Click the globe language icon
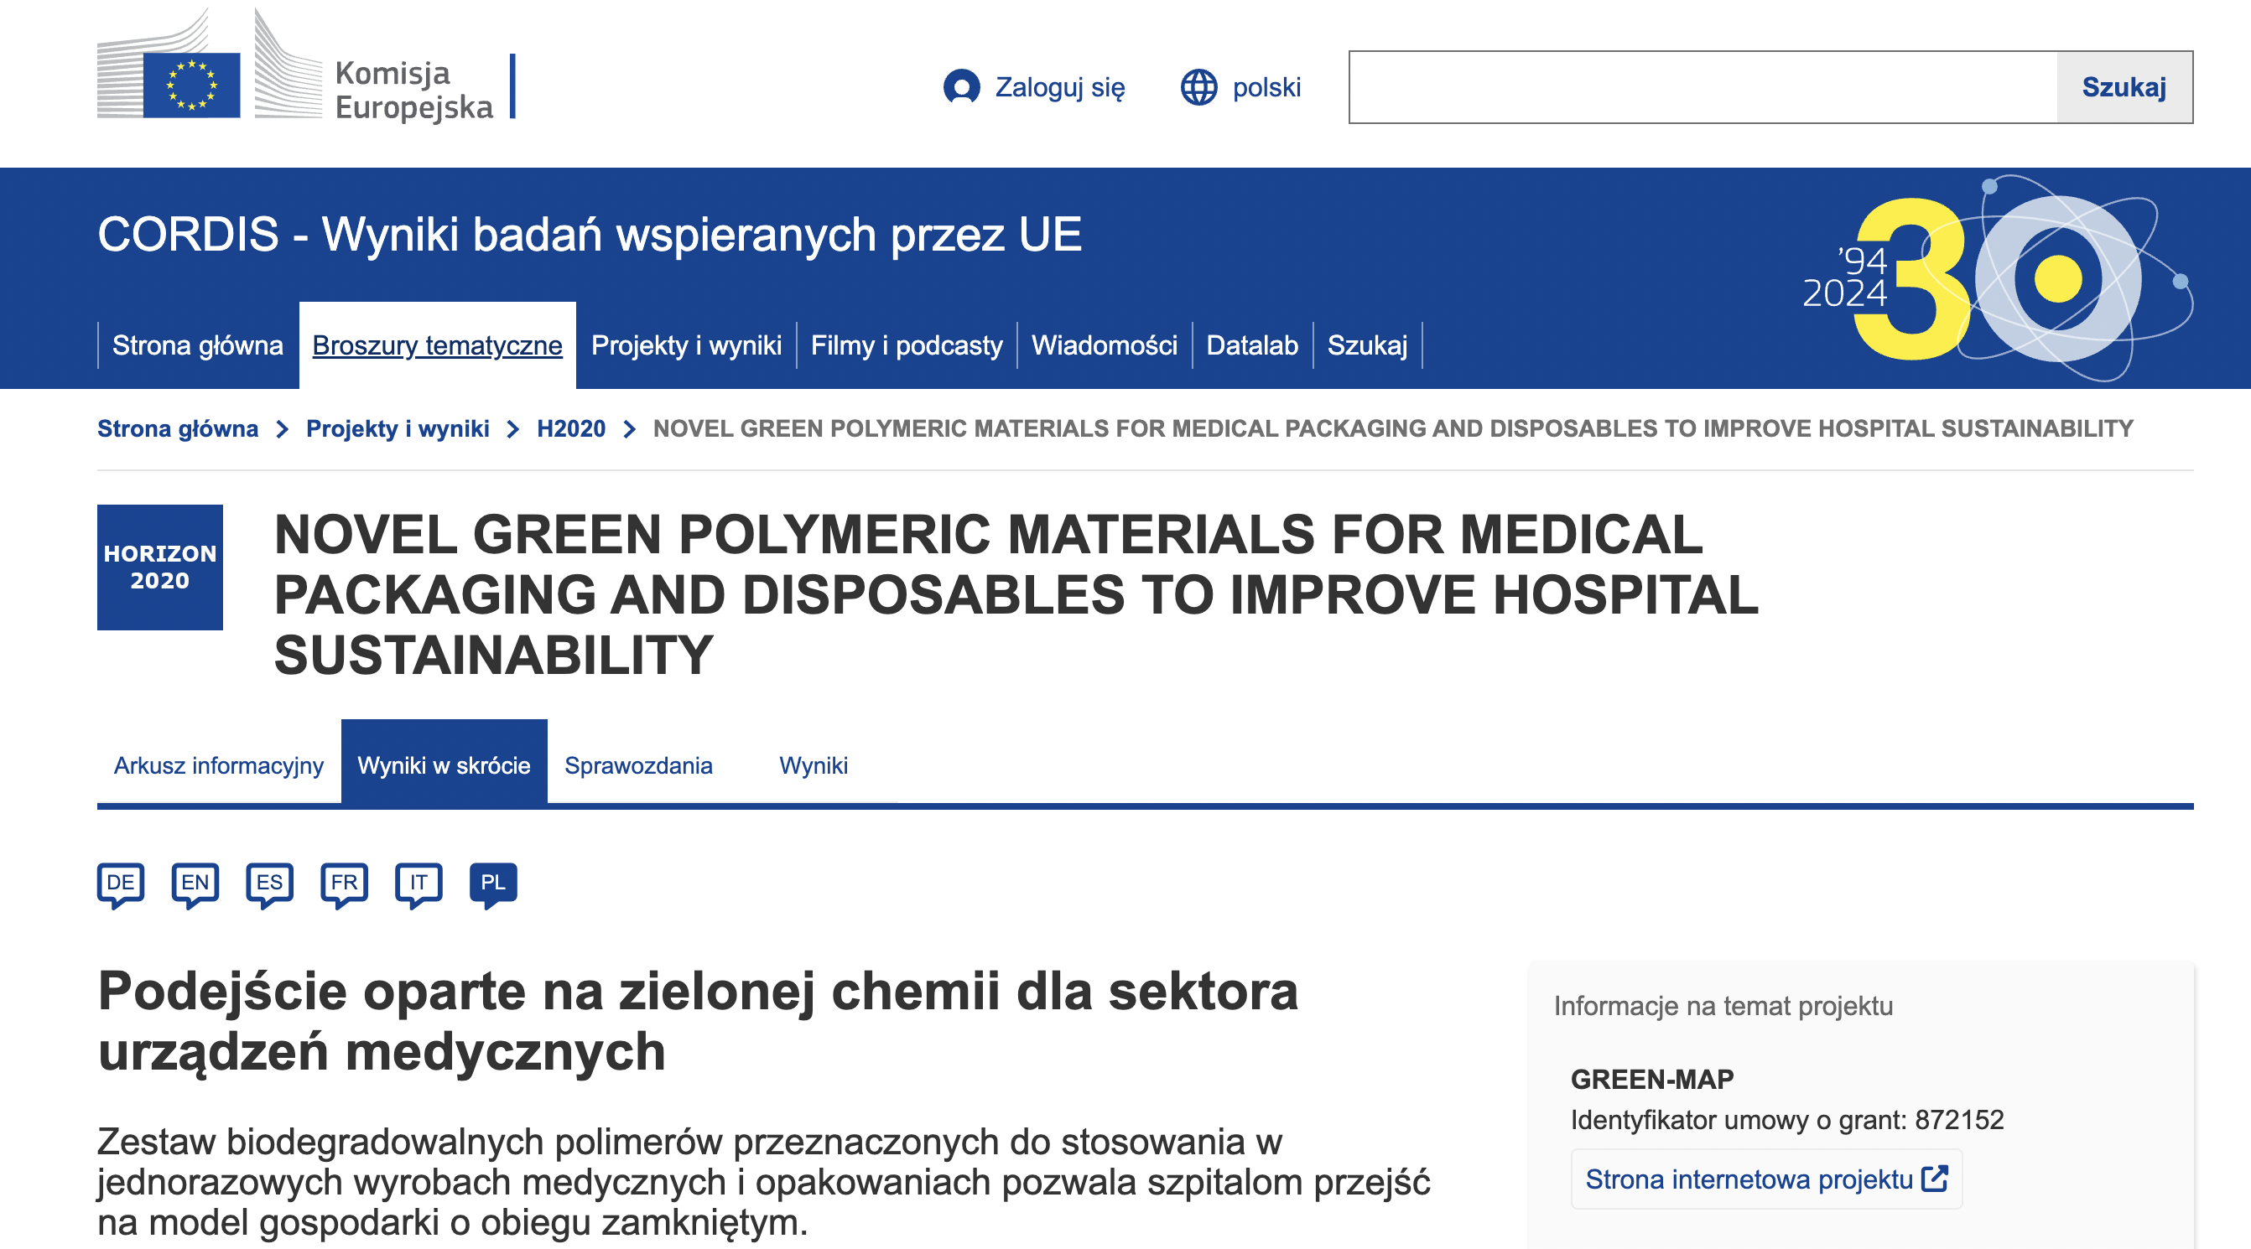The image size is (2251, 1249). click(1199, 87)
